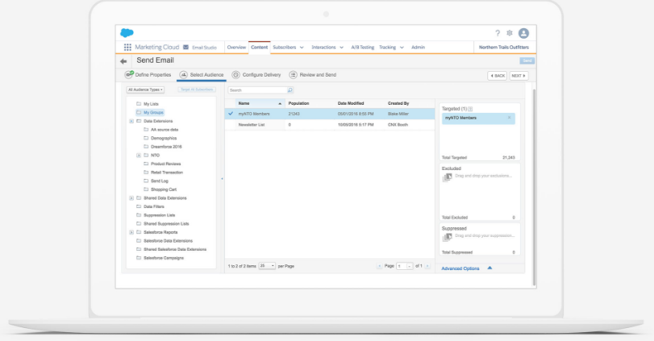Viewport: 654px width, 341px height.
Task: Expand the Data Extensions folder
Action: (131, 121)
